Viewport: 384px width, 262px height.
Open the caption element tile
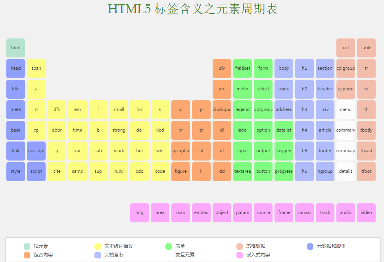click(x=346, y=89)
